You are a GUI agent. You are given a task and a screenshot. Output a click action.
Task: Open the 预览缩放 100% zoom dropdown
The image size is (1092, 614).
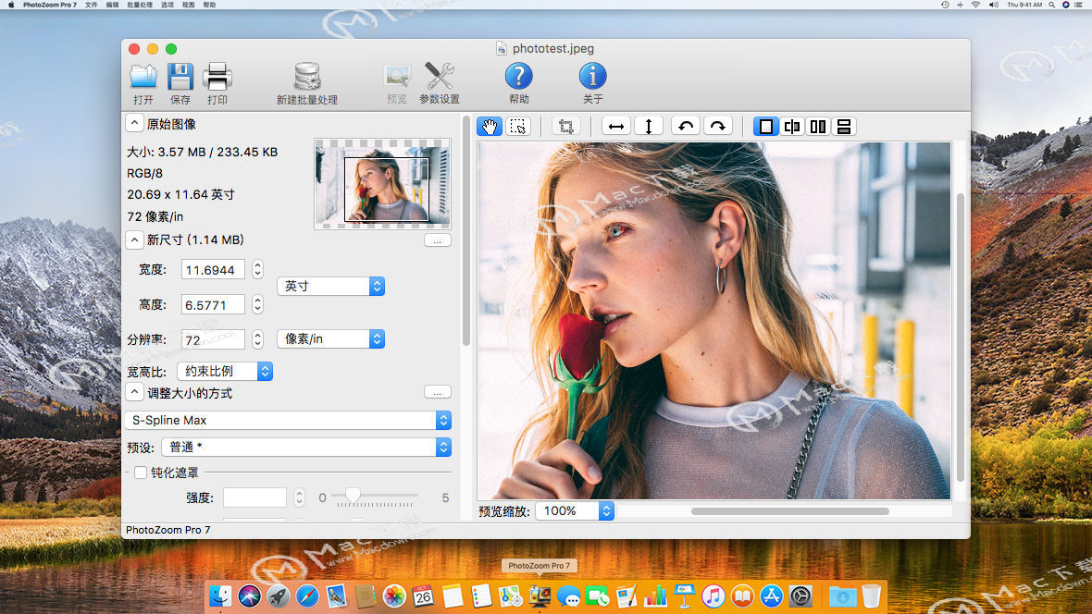(x=575, y=511)
